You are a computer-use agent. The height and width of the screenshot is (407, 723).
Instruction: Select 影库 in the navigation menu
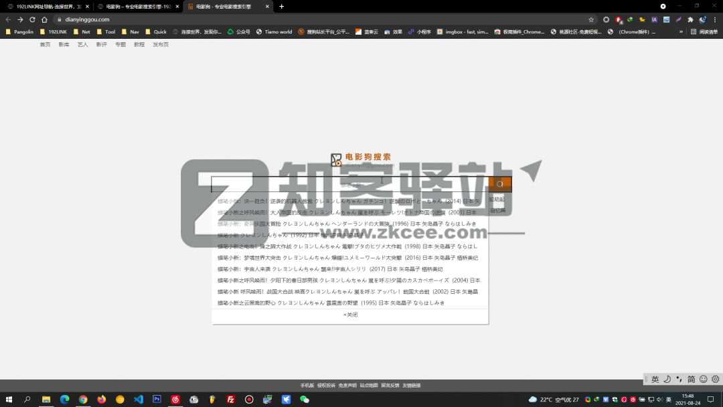point(64,44)
